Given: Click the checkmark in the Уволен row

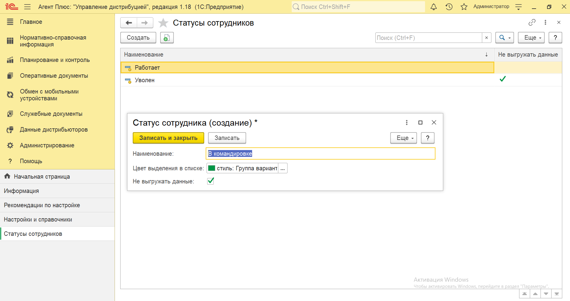Looking at the screenshot, I should pyautogui.click(x=502, y=79).
